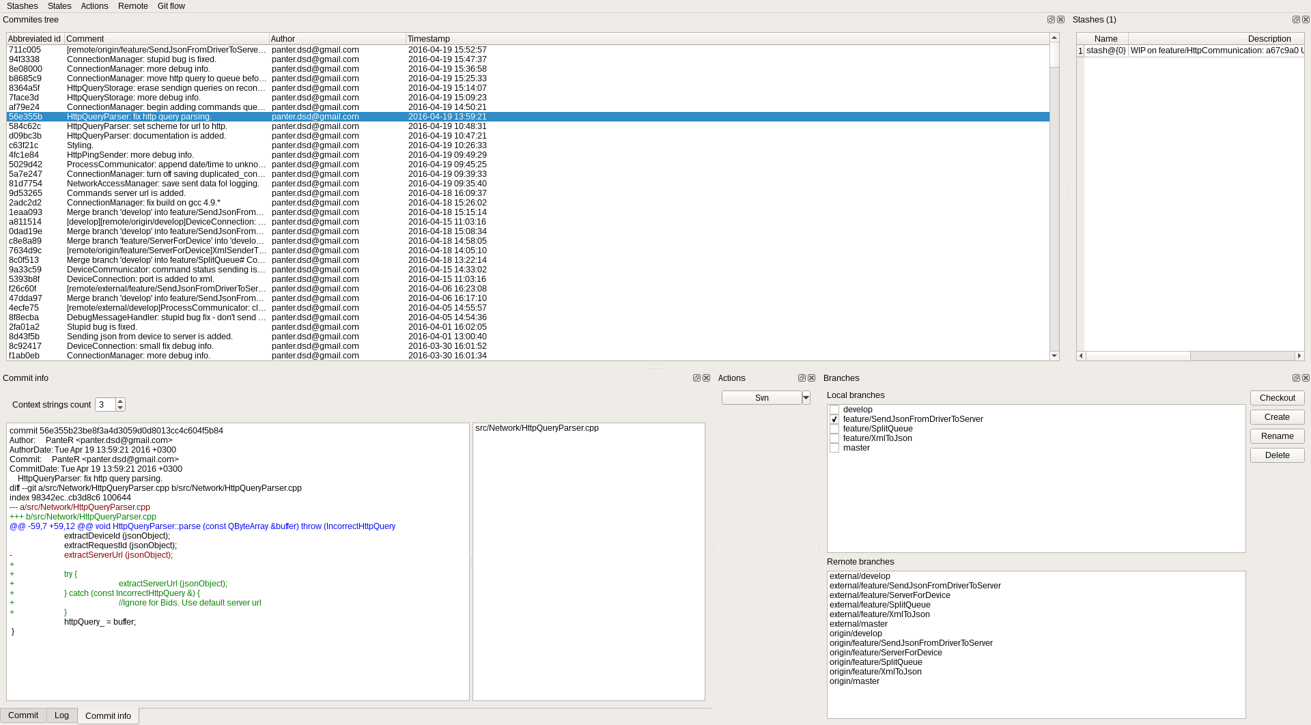
Task: Select the Commit info bottom tab
Action: (108, 716)
